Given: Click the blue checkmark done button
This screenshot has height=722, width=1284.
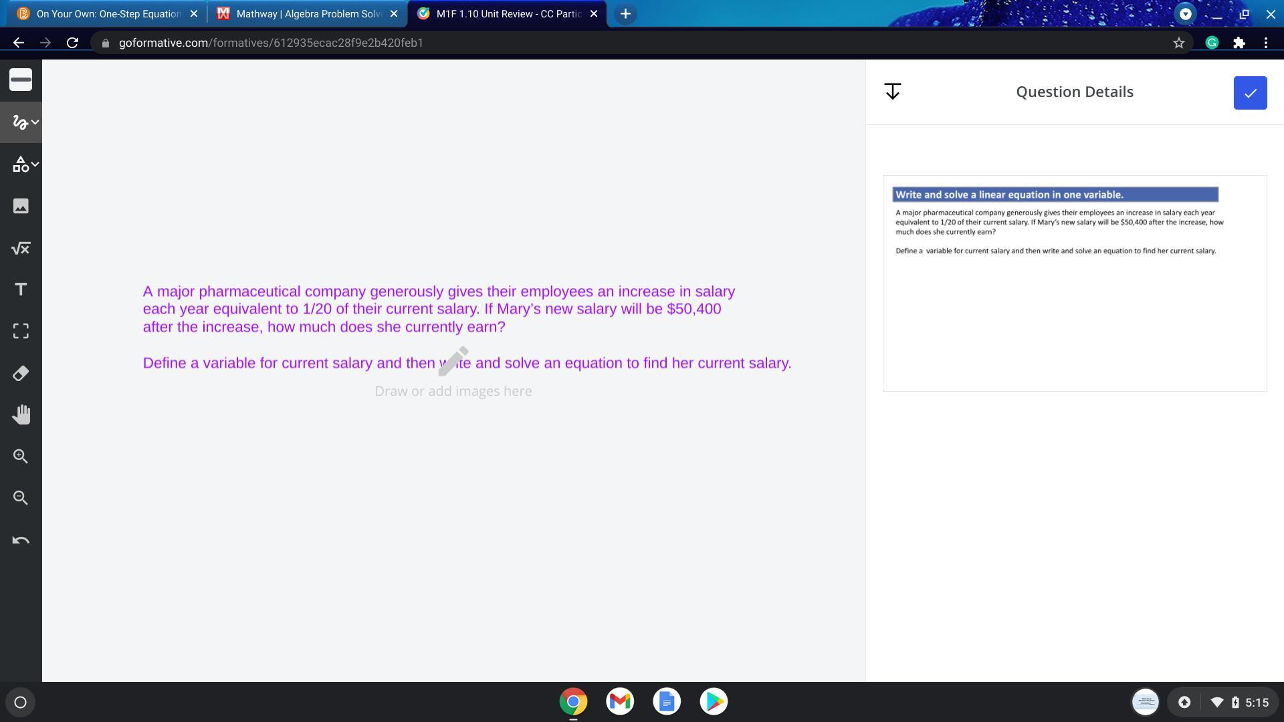Looking at the screenshot, I should coord(1249,93).
